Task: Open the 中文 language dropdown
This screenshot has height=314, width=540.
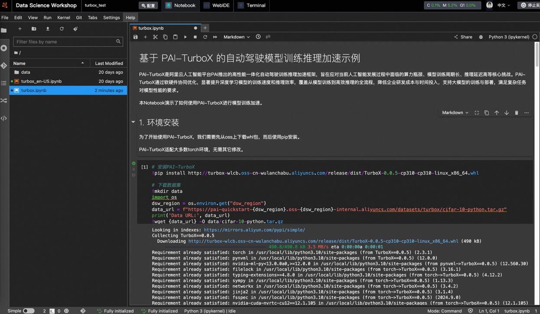Action: (504, 6)
